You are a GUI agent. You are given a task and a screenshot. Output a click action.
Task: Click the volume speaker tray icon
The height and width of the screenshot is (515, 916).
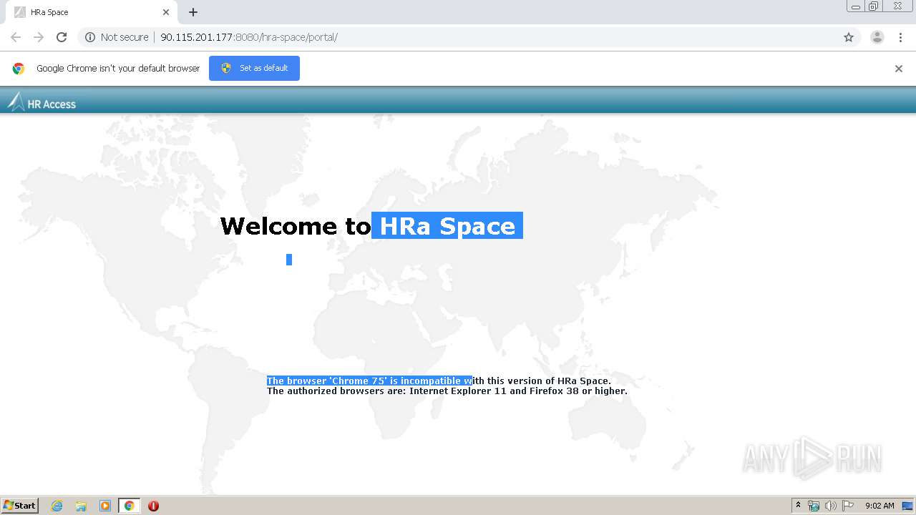[x=830, y=506]
